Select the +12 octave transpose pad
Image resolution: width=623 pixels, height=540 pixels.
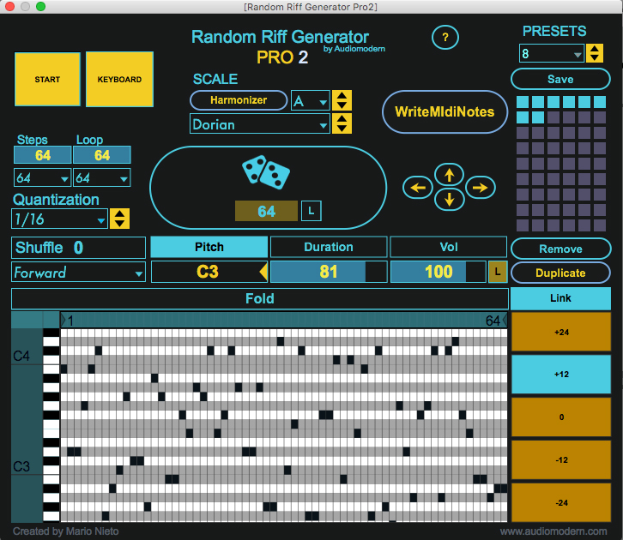560,375
